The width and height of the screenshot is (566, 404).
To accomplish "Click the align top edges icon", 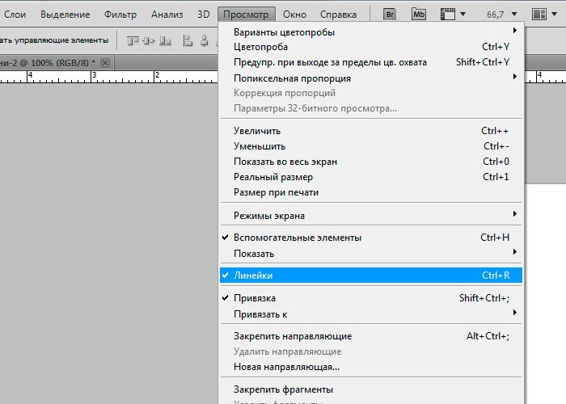I will (132, 40).
